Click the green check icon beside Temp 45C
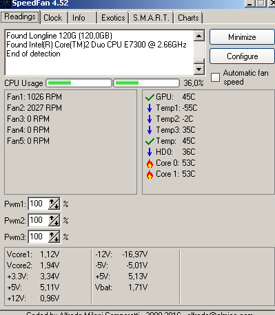The height and width of the screenshot is (315, 275). click(150, 142)
